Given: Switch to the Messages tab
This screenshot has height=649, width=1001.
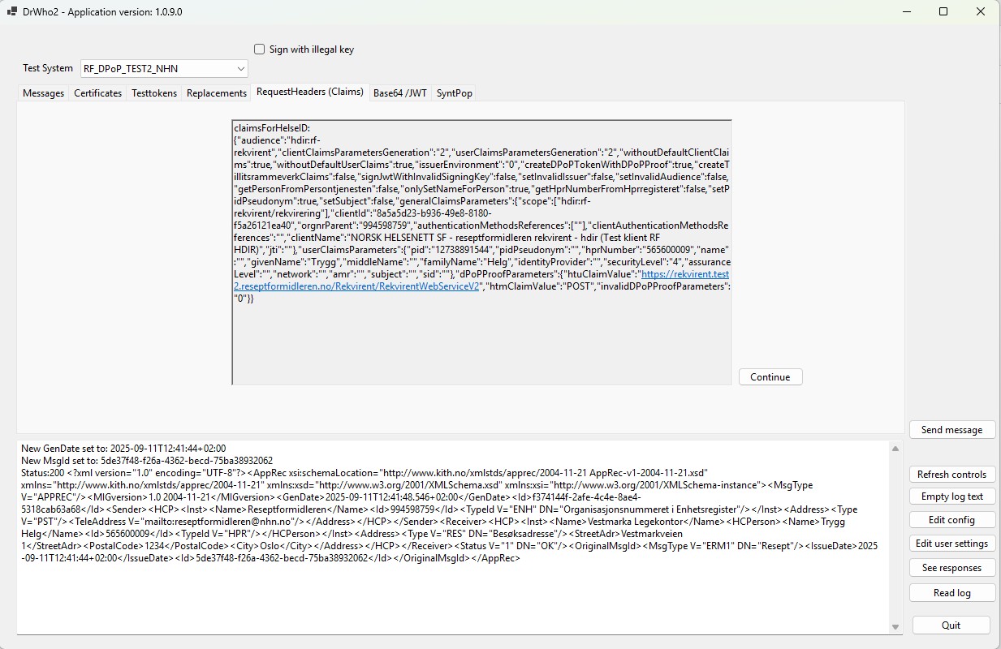Looking at the screenshot, I should click(43, 92).
